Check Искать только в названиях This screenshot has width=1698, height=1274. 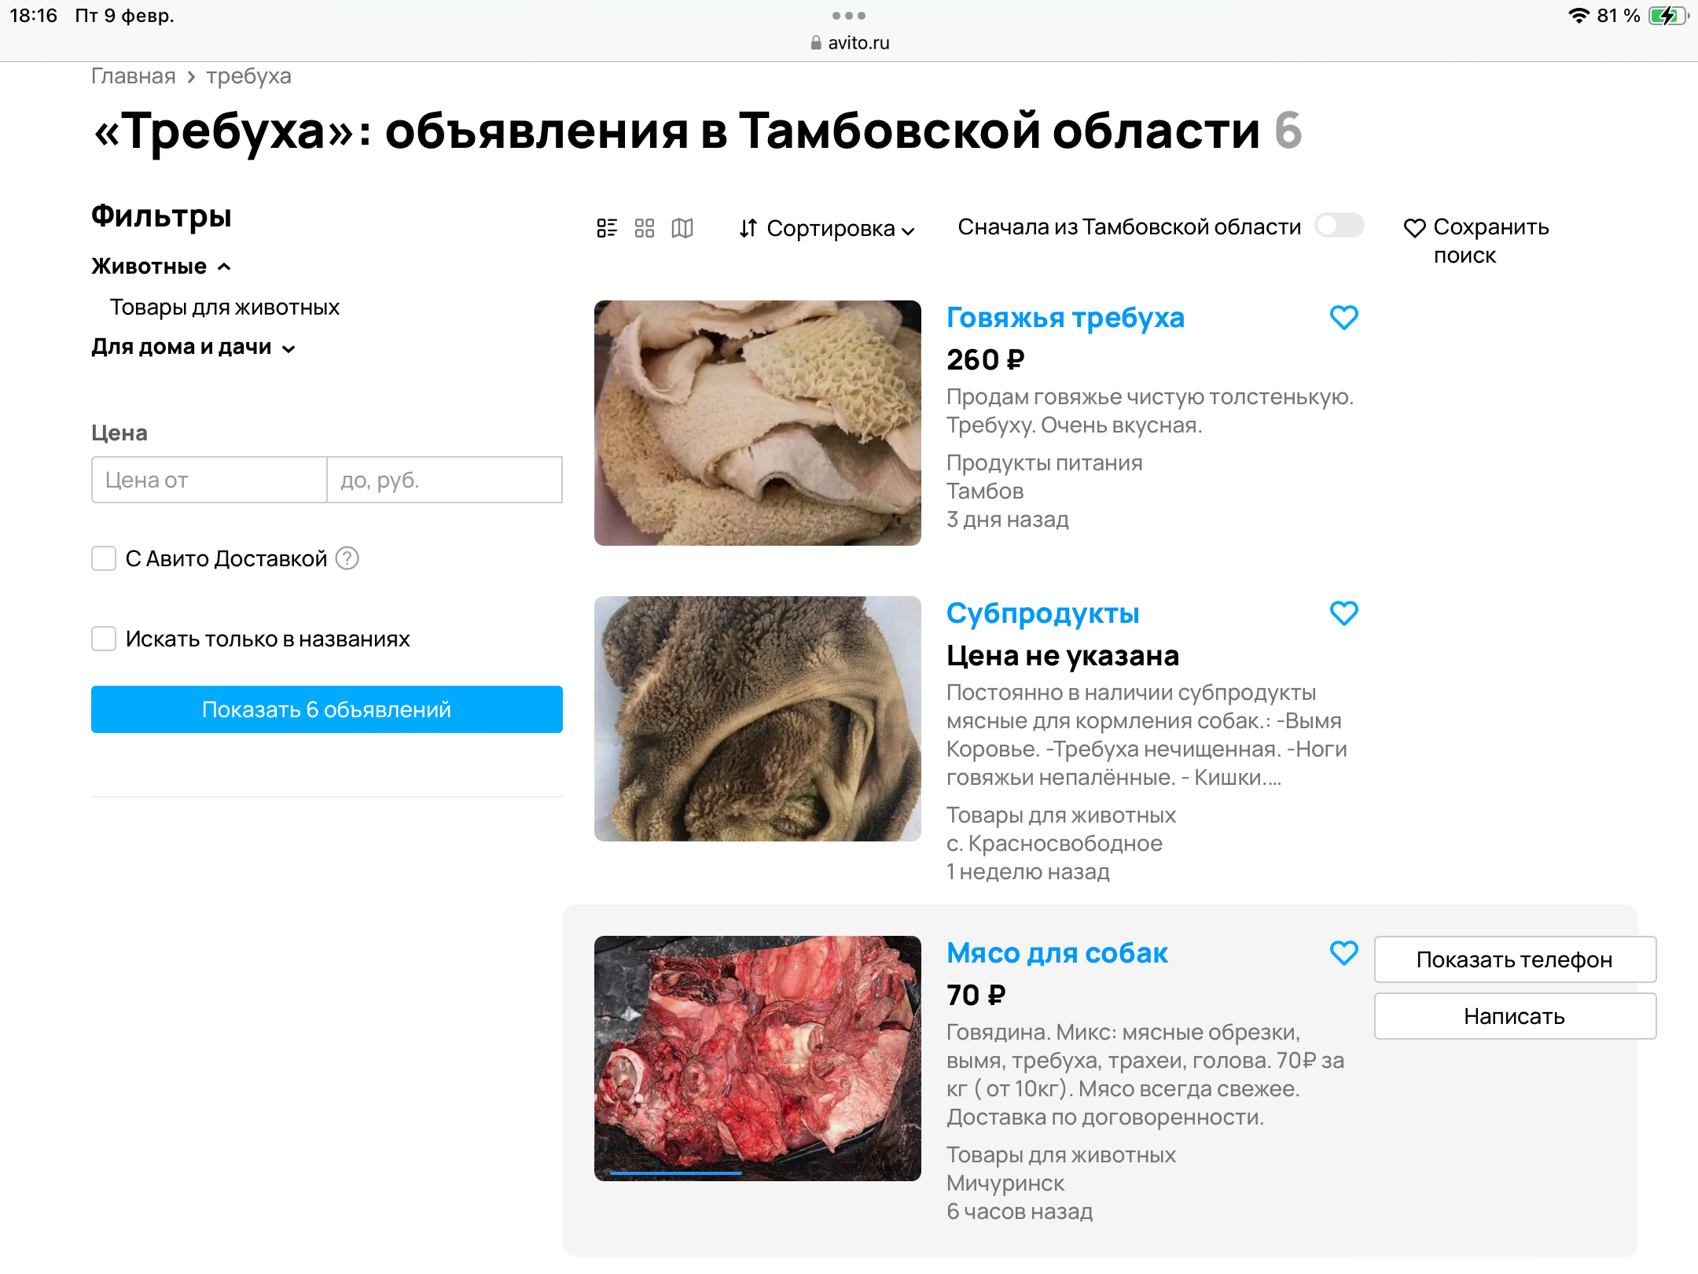click(104, 639)
